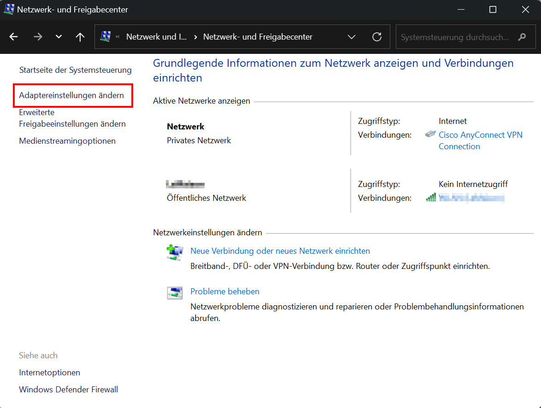The width and height of the screenshot is (541, 408).
Task: Click the Network and Sharing Center window icon
Action: (x=9, y=9)
